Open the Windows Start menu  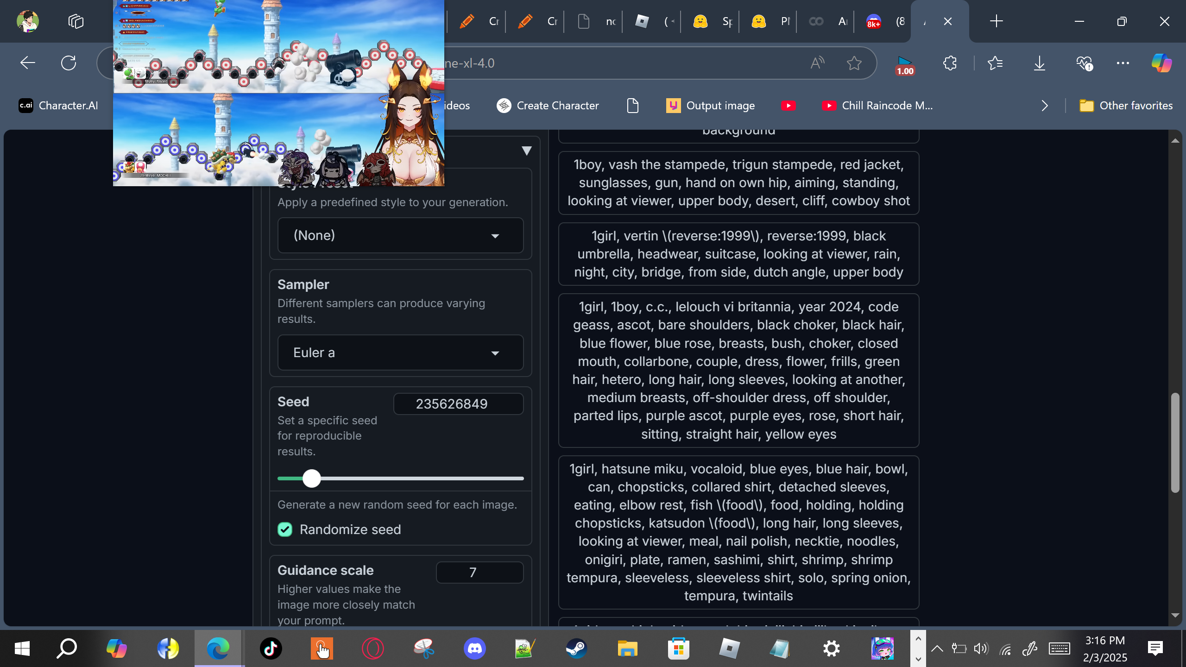pos(22,648)
